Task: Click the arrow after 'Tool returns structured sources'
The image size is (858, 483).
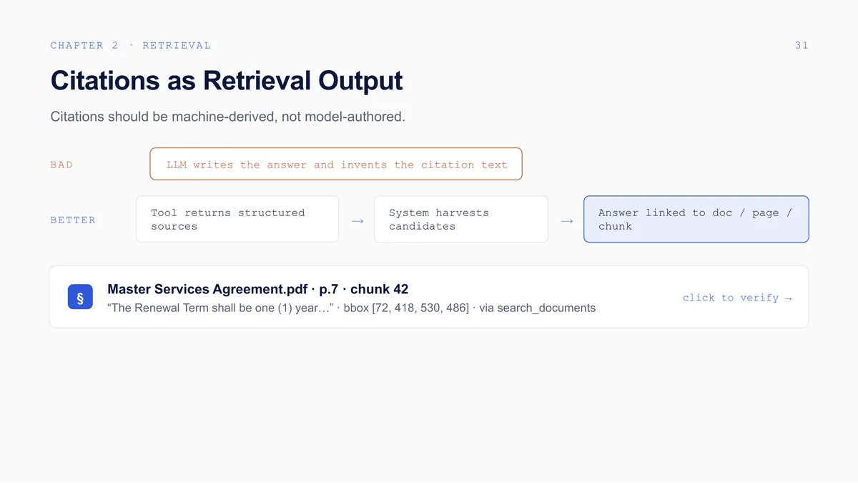Action: click(x=357, y=221)
